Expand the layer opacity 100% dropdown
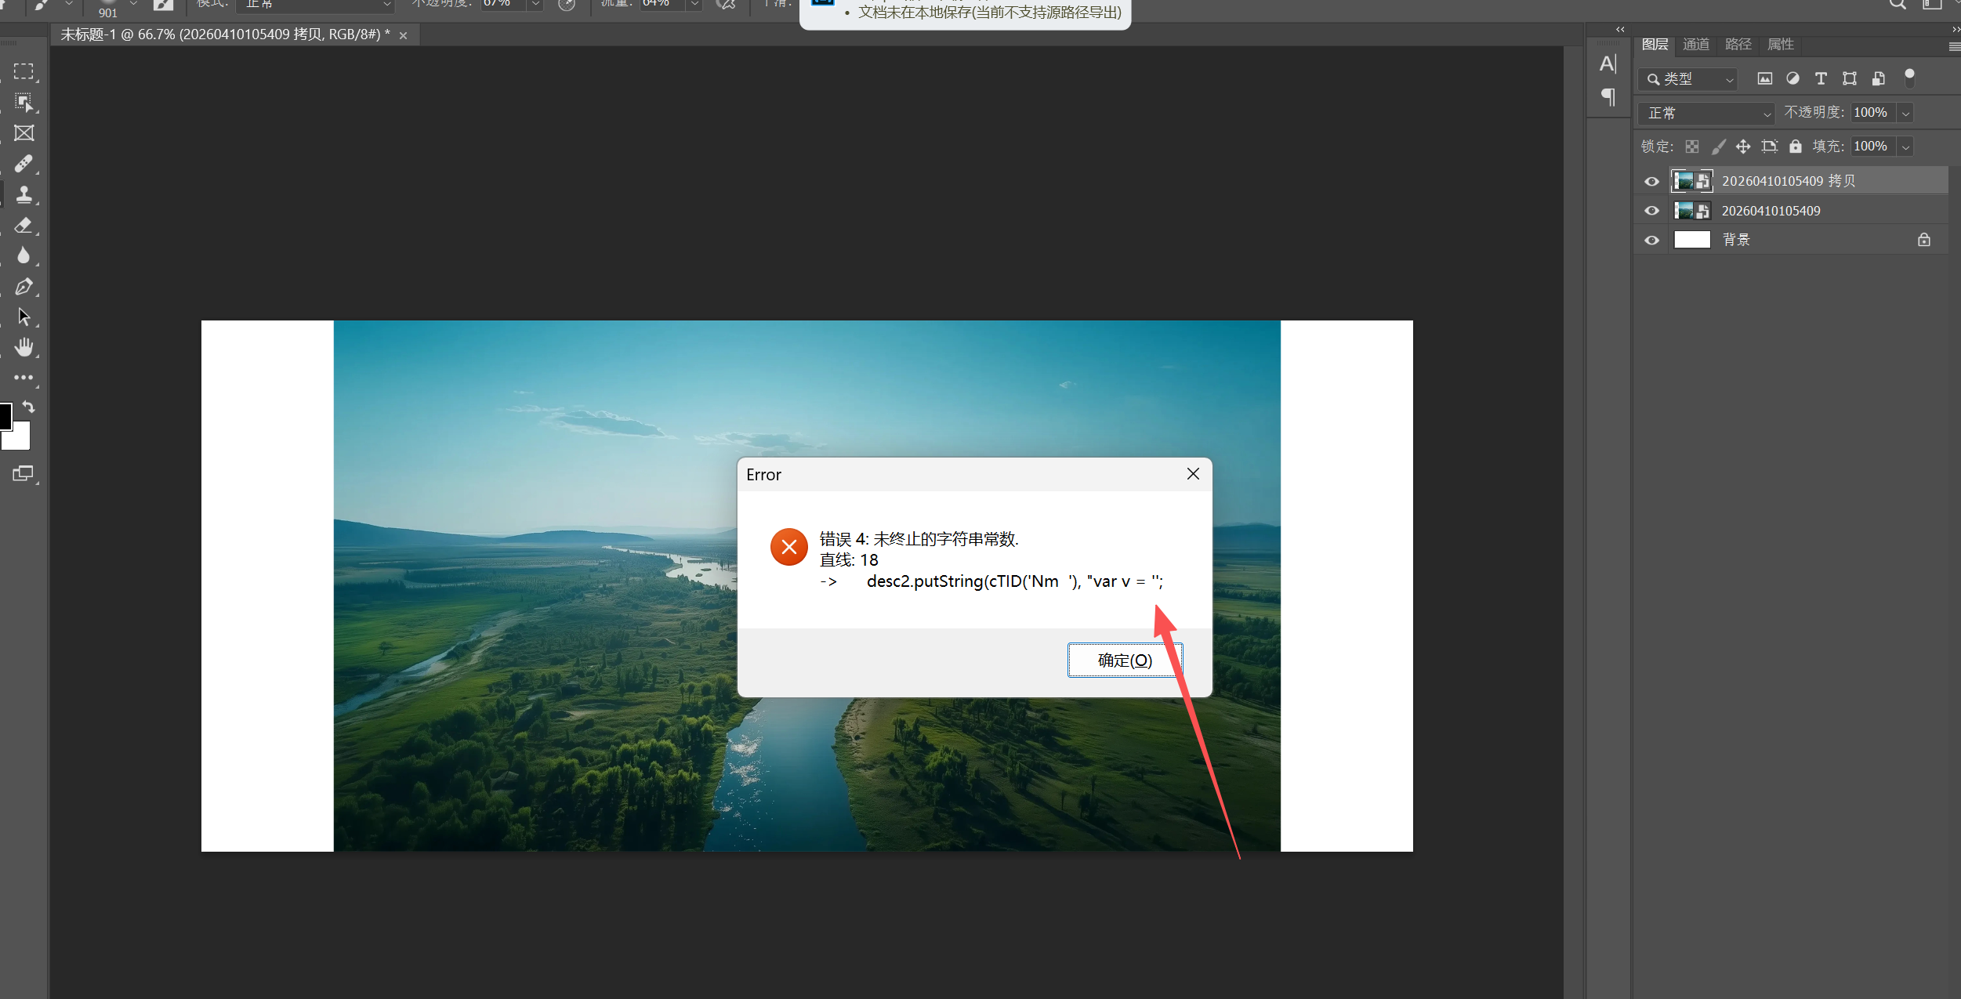This screenshot has height=999, width=1961. [x=1905, y=113]
